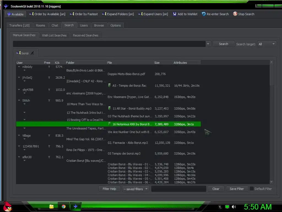Collapse user 1234567891 results
The width and height of the screenshot is (282, 212).
19,146
